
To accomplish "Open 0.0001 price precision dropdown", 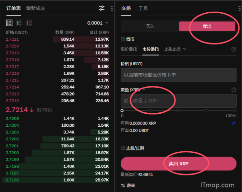I will click(98, 23).
